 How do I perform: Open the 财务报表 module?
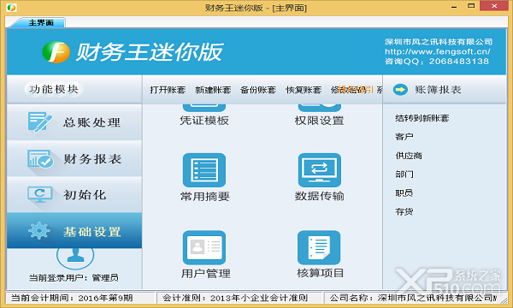[74, 159]
